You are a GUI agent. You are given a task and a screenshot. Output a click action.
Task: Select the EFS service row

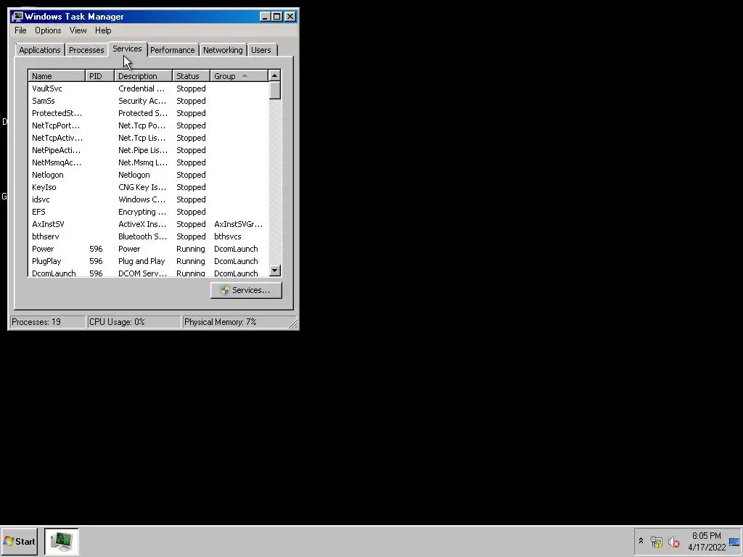148,212
